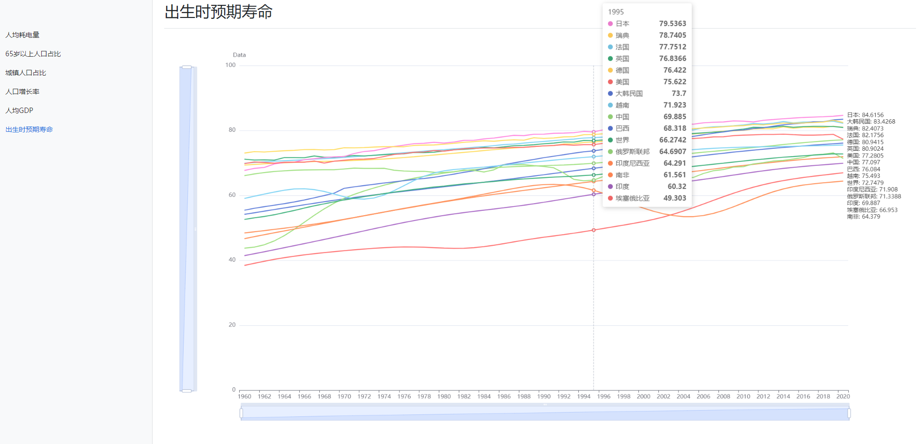The width and height of the screenshot is (917, 444).
Task: Click the 1970 x-axis label
Action: [x=344, y=396]
